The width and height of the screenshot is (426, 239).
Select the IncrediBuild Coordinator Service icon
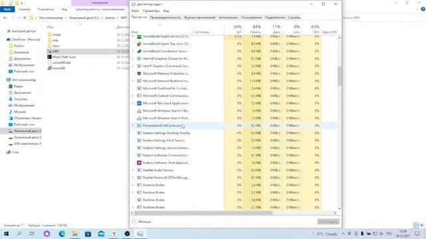point(139,51)
